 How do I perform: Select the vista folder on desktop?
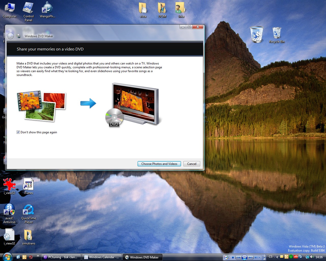pyautogui.click(x=143, y=10)
